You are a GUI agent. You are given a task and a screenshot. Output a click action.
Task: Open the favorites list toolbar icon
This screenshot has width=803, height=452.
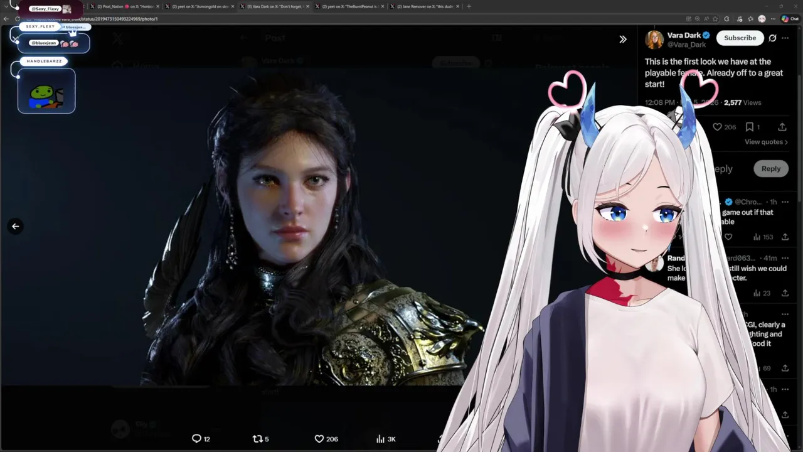click(750, 19)
